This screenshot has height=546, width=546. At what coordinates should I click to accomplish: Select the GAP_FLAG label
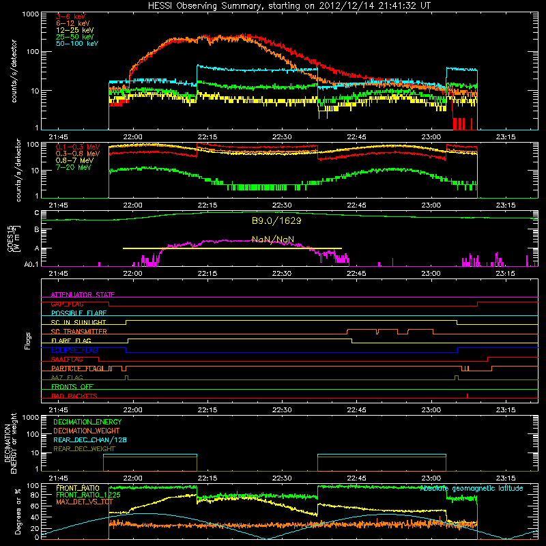click(x=67, y=304)
